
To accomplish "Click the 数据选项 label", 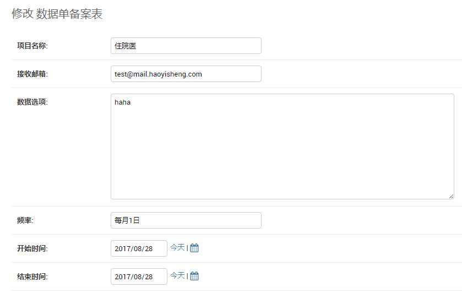I will tap(32, 102).
